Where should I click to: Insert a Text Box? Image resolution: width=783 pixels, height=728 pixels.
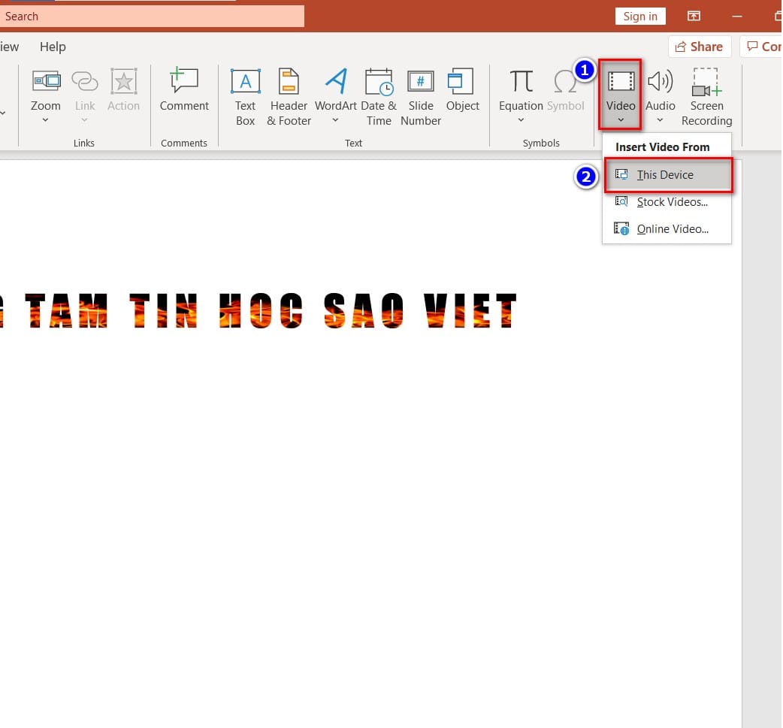click(245, 98)
